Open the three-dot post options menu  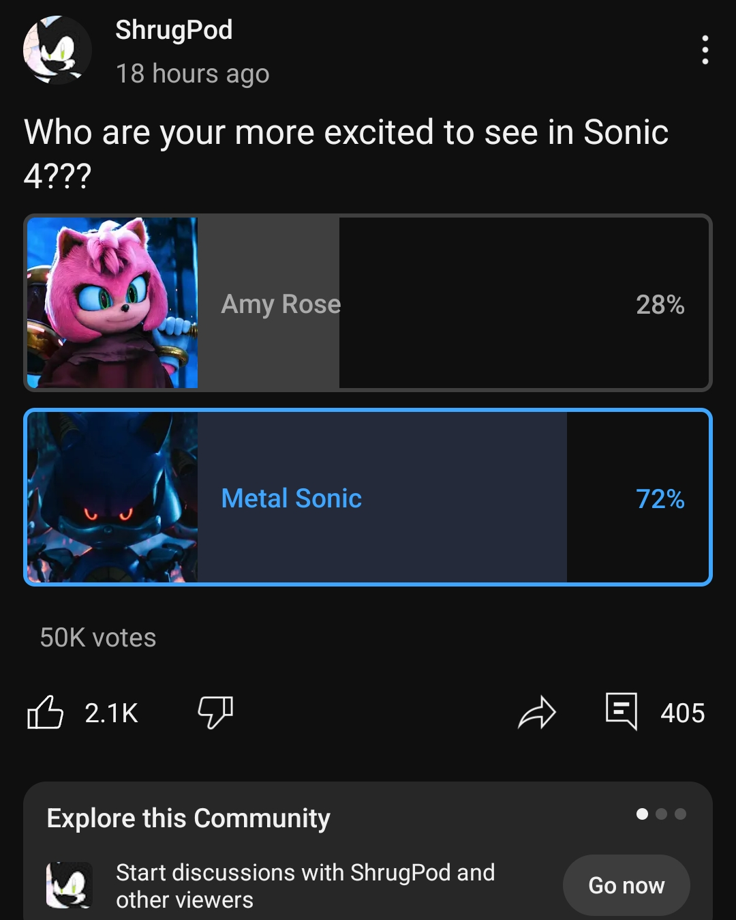705,50
